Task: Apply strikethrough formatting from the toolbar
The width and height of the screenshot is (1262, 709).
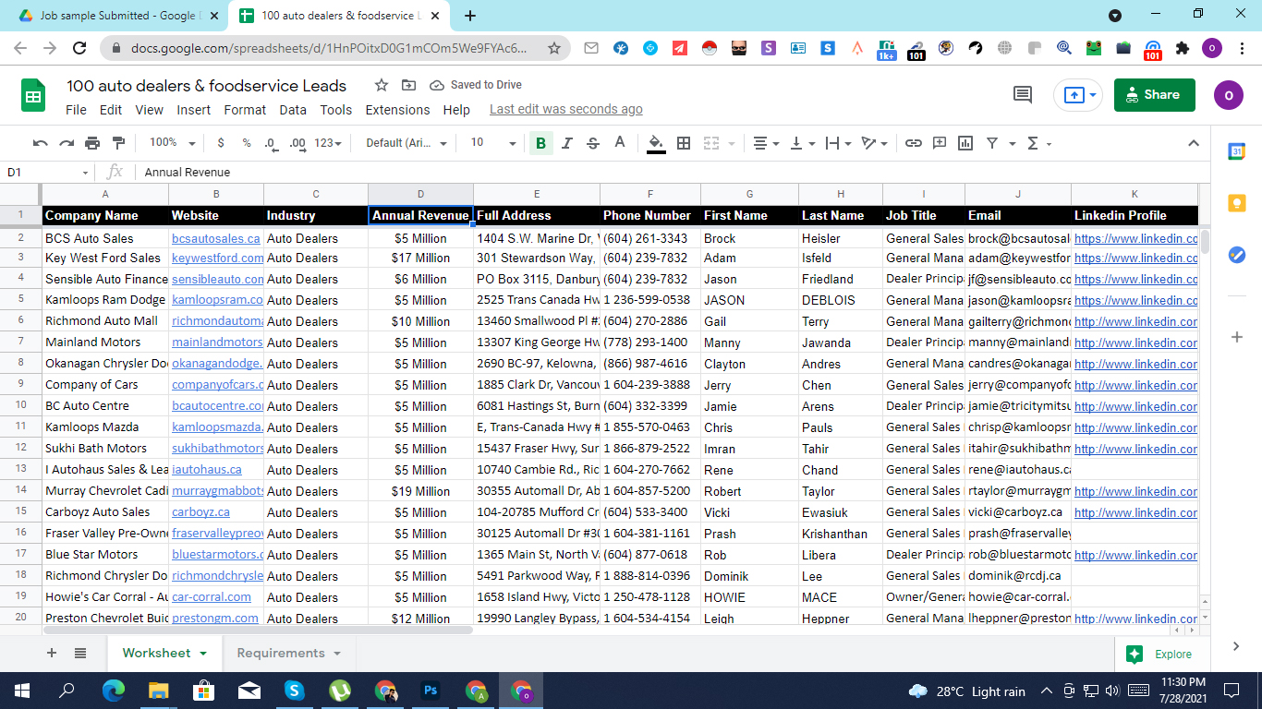Action: [x=592, y=143]
